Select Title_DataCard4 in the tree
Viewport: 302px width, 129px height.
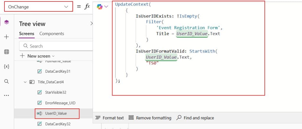[x=51, y=82]
